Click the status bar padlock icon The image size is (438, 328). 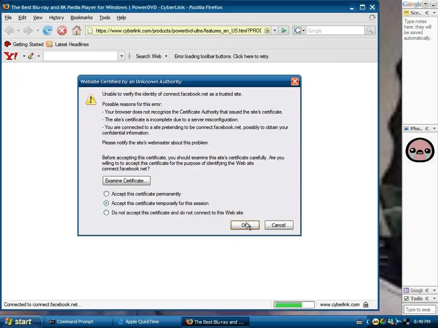[x=366, y=305]
